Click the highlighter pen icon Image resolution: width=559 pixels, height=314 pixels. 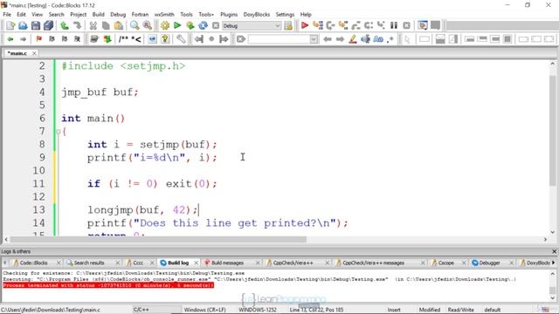353,38
